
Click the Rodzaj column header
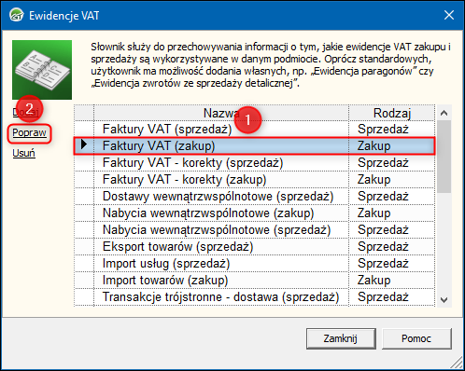pos(392,113)
